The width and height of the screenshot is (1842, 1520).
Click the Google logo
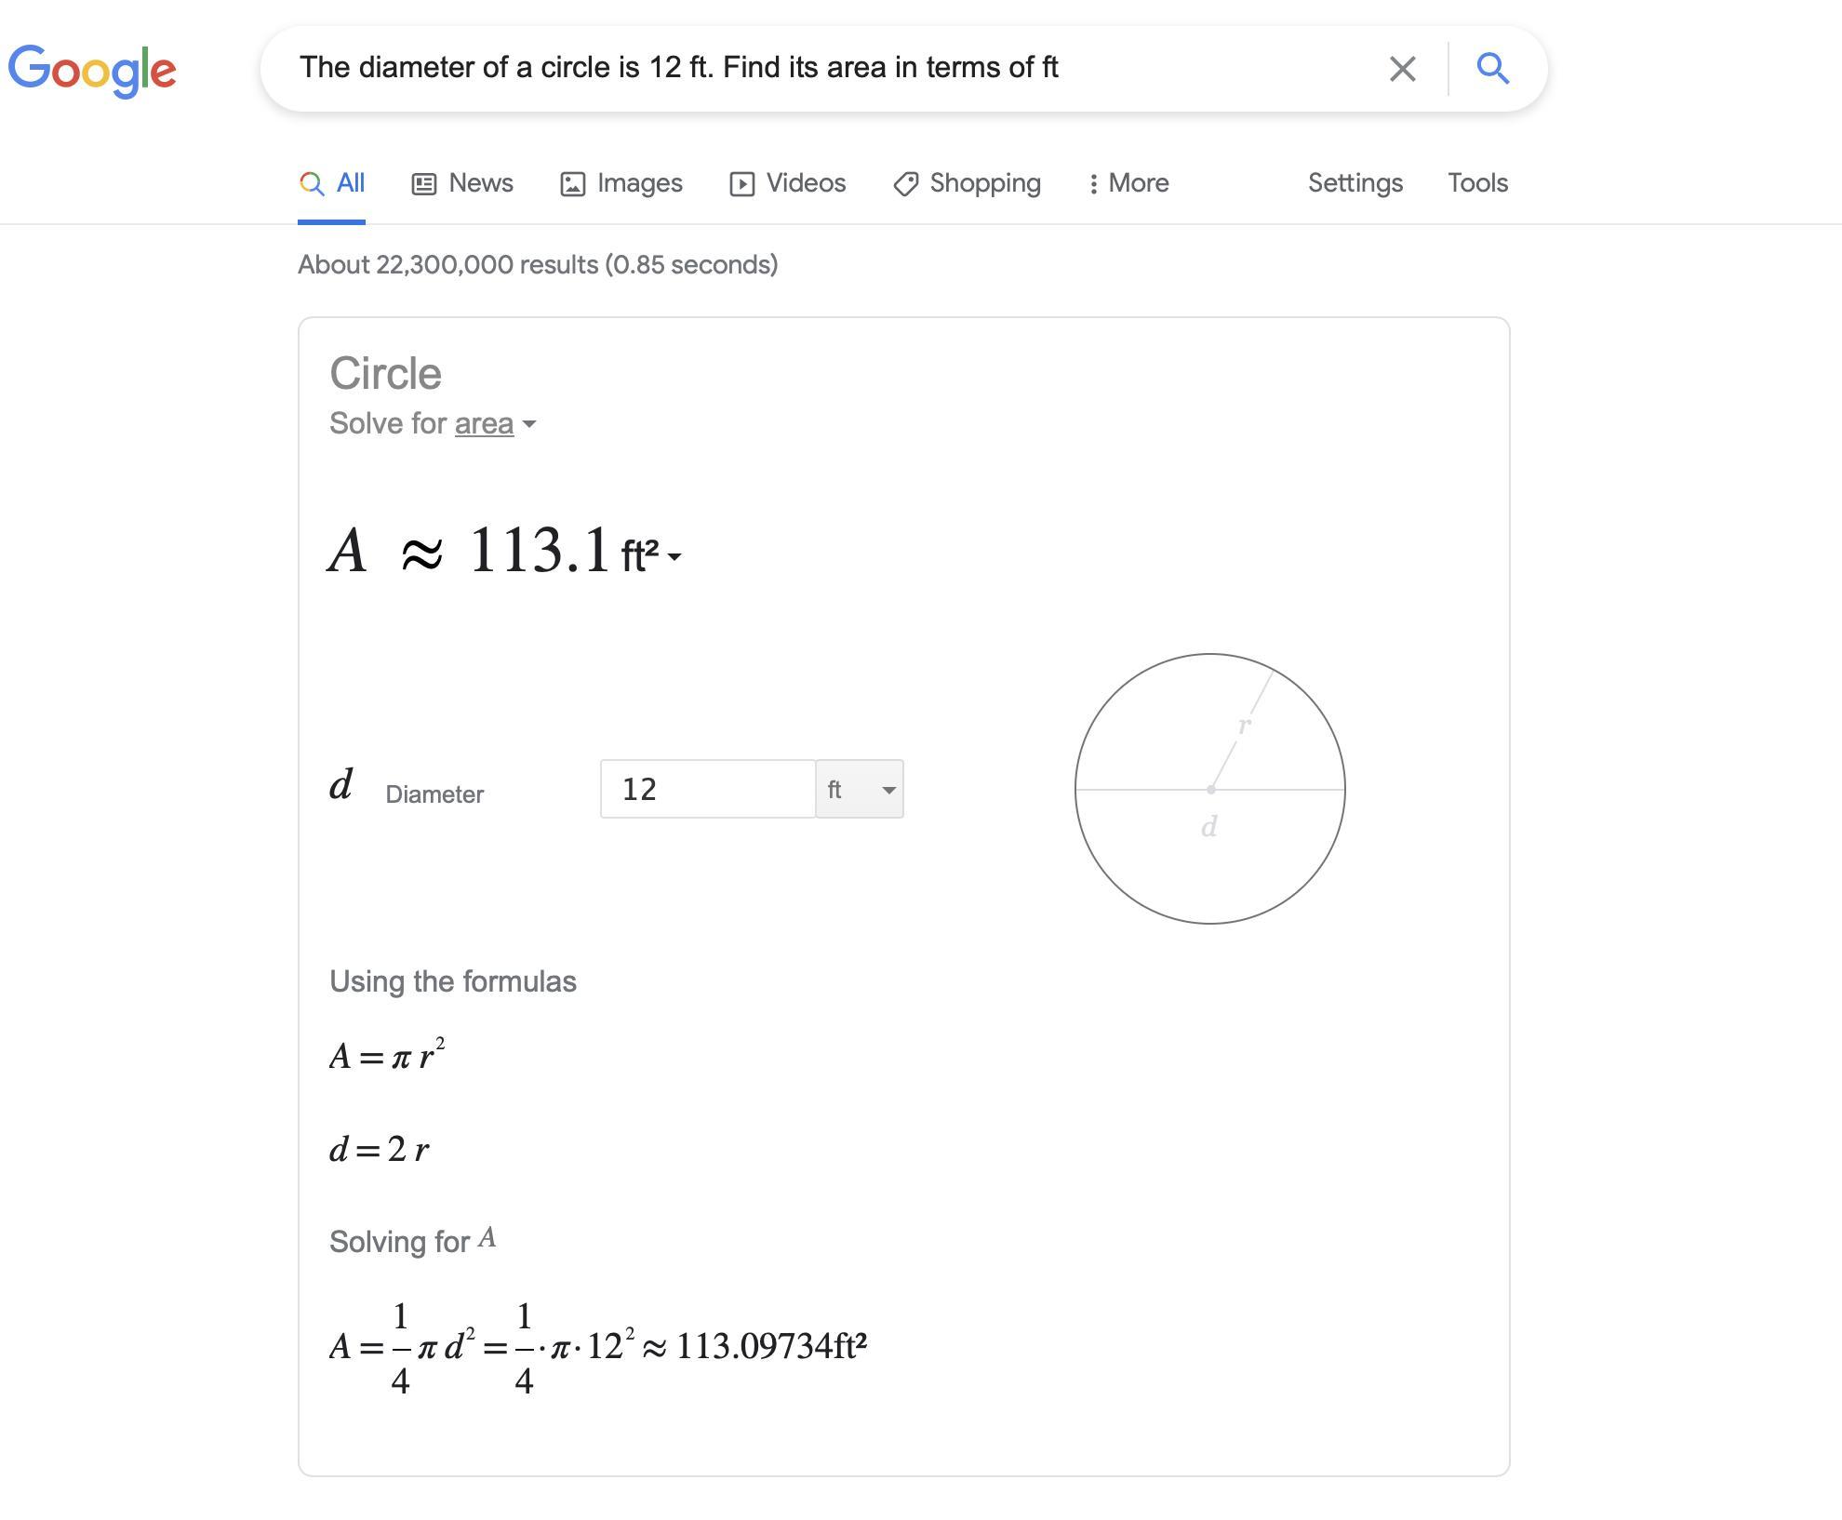click(x=92, y=70)
